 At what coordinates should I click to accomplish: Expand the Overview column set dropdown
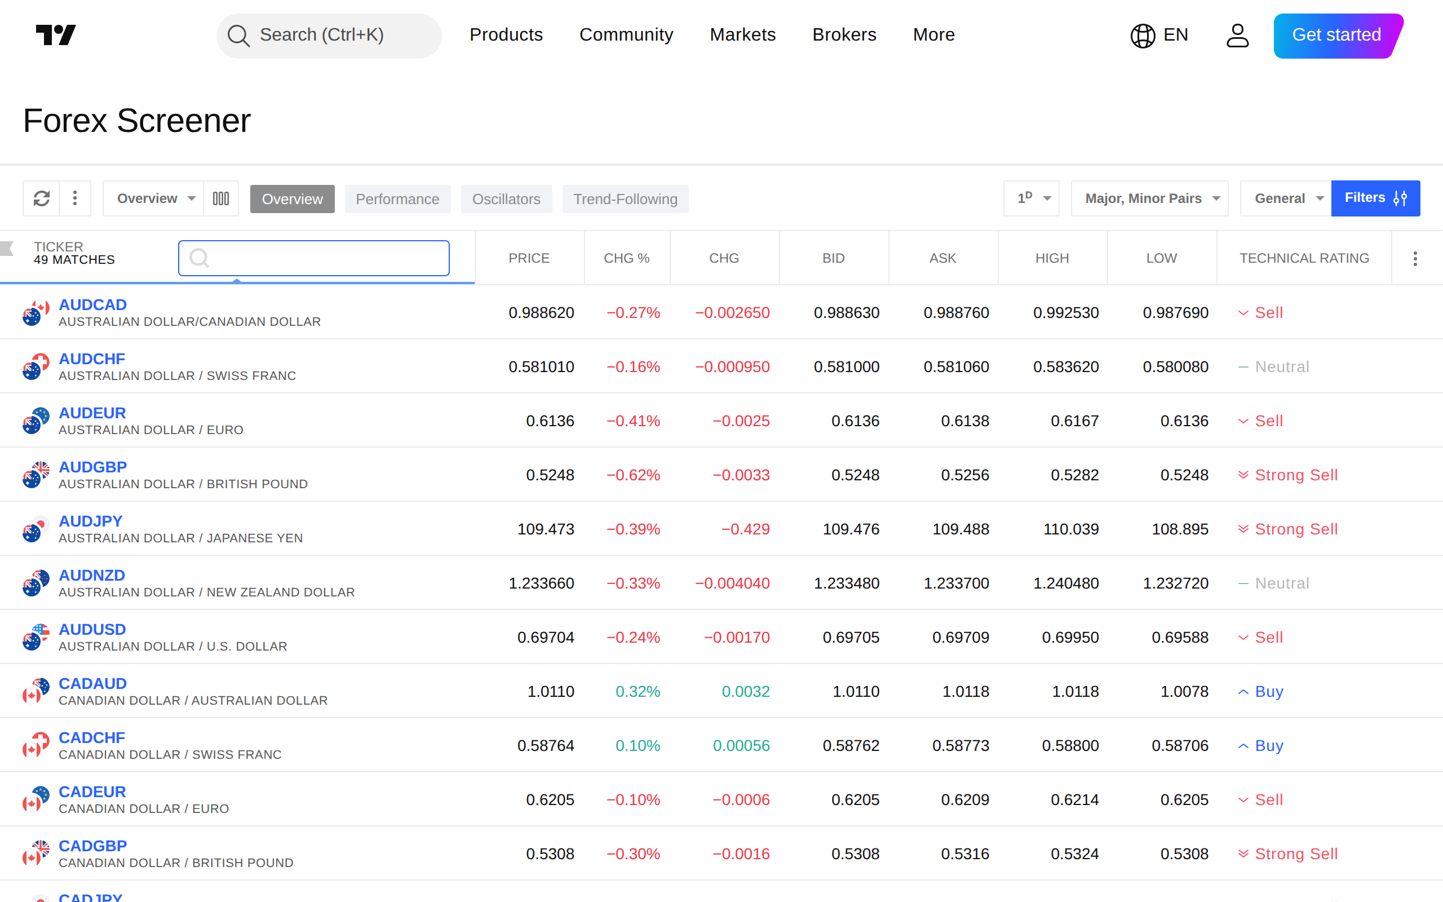pos(154,198)
